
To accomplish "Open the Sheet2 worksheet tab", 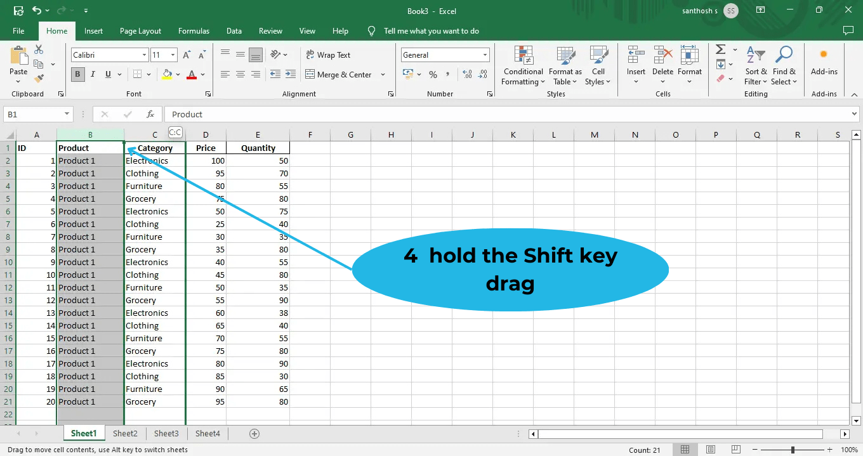I will pos(124,433).
